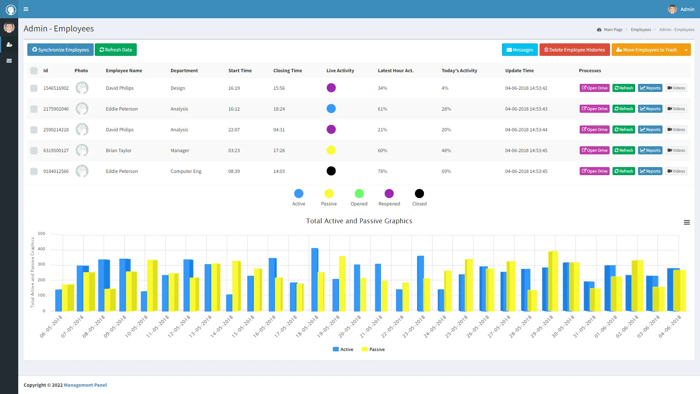700x394 pixels.
Task: Open Drive for employee 2175902046
Action: pos(594,109)
